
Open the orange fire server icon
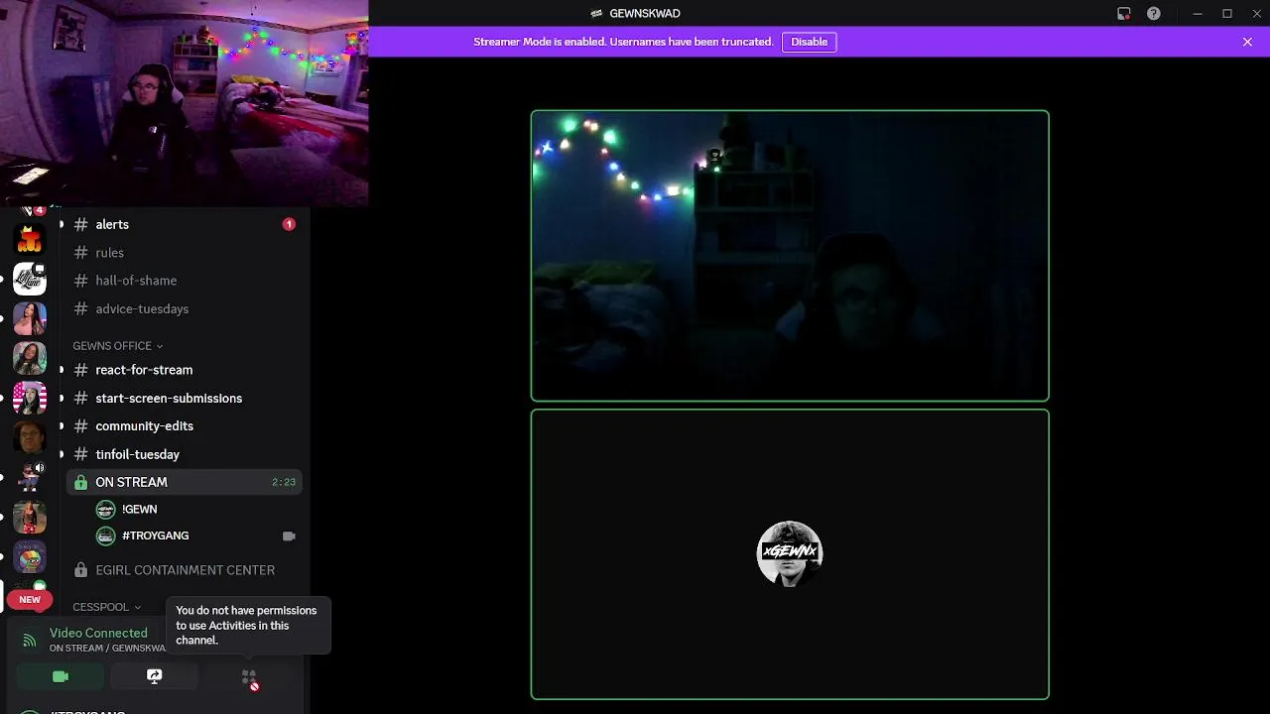click(x=30, y=239)
